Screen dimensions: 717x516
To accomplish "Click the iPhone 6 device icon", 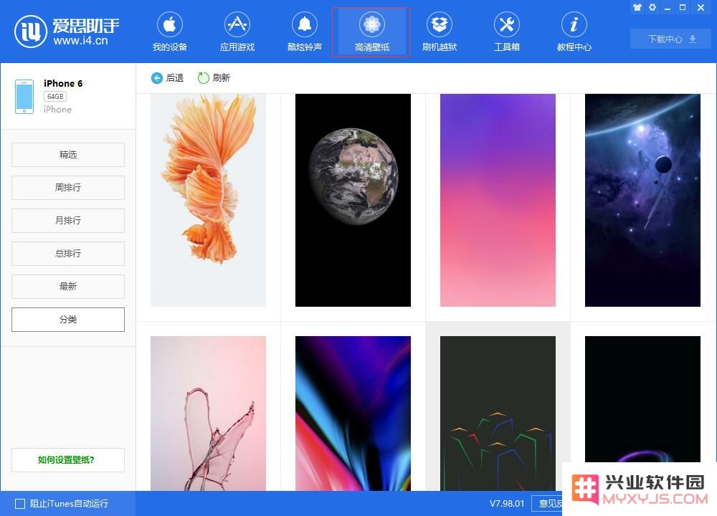I will 24,97.
